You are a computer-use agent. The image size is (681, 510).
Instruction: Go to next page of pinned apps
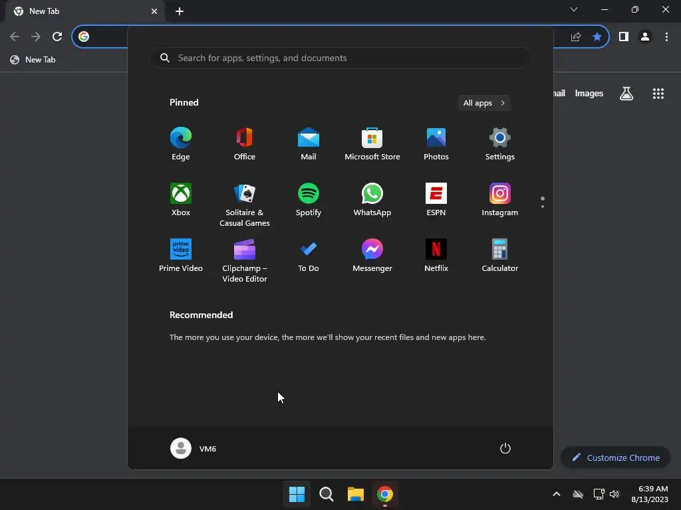pos(543,207)
